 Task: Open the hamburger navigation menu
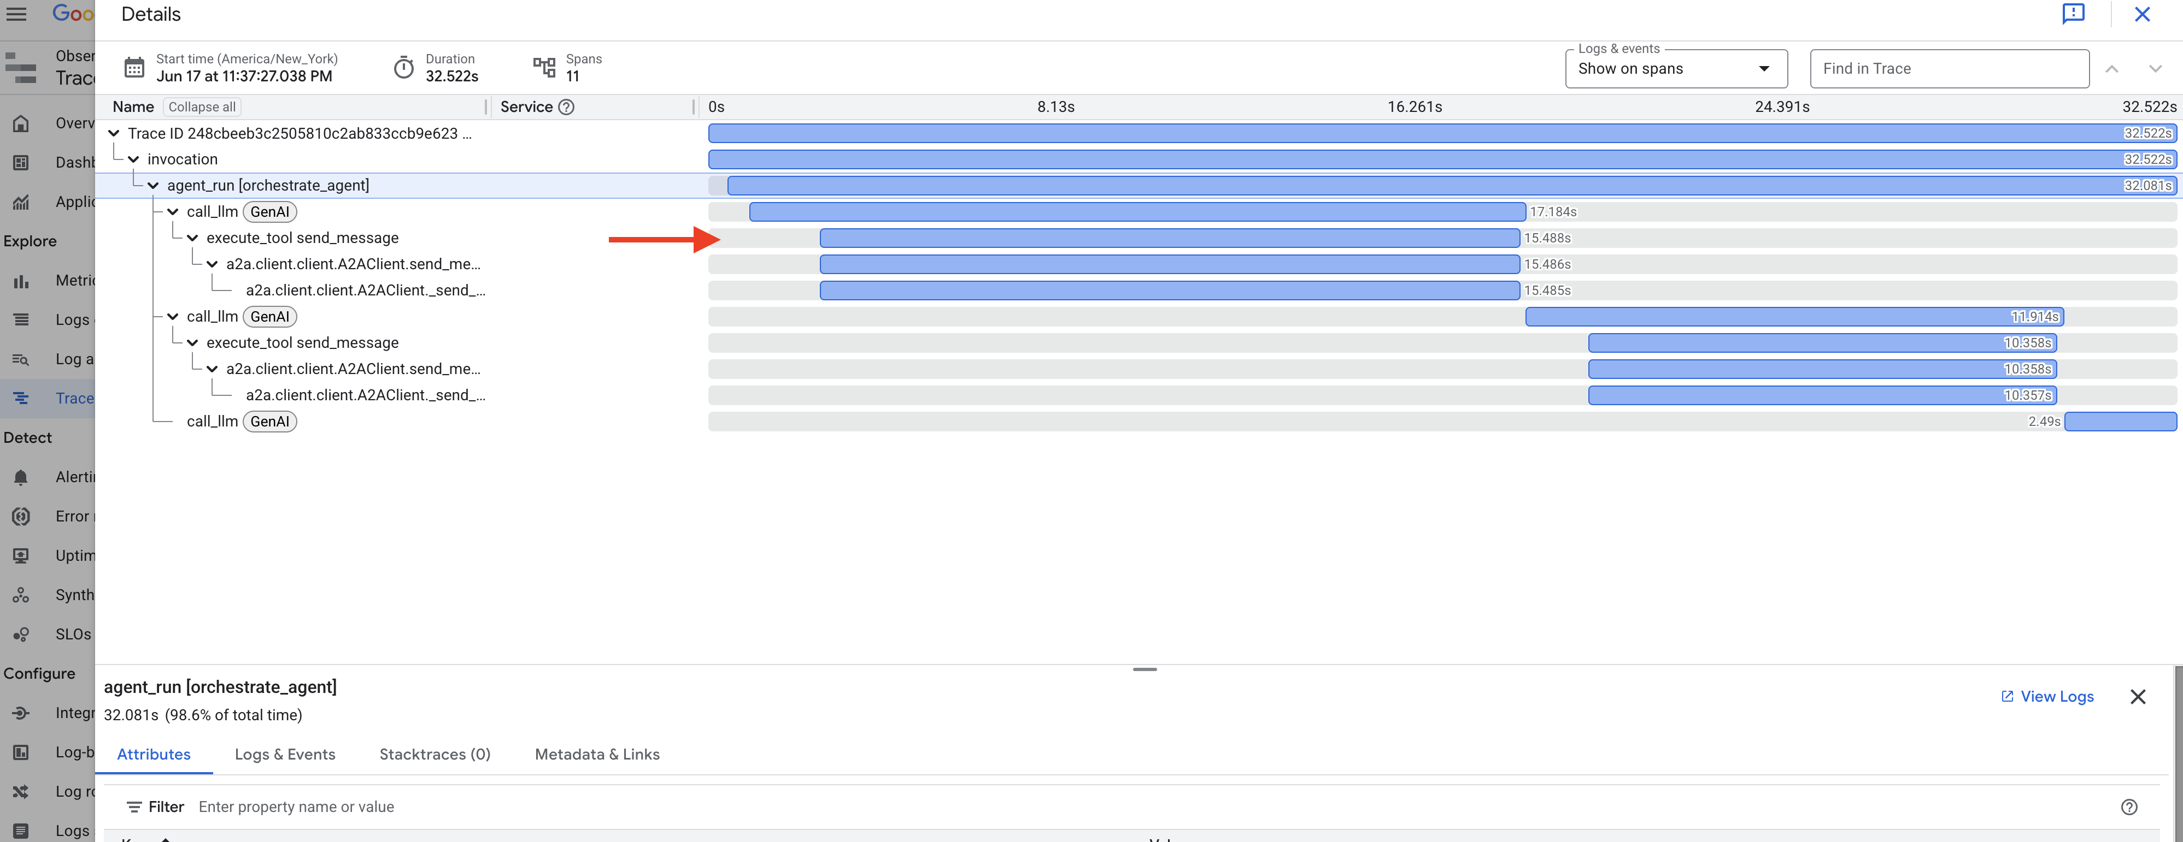(x=17, y=14)
